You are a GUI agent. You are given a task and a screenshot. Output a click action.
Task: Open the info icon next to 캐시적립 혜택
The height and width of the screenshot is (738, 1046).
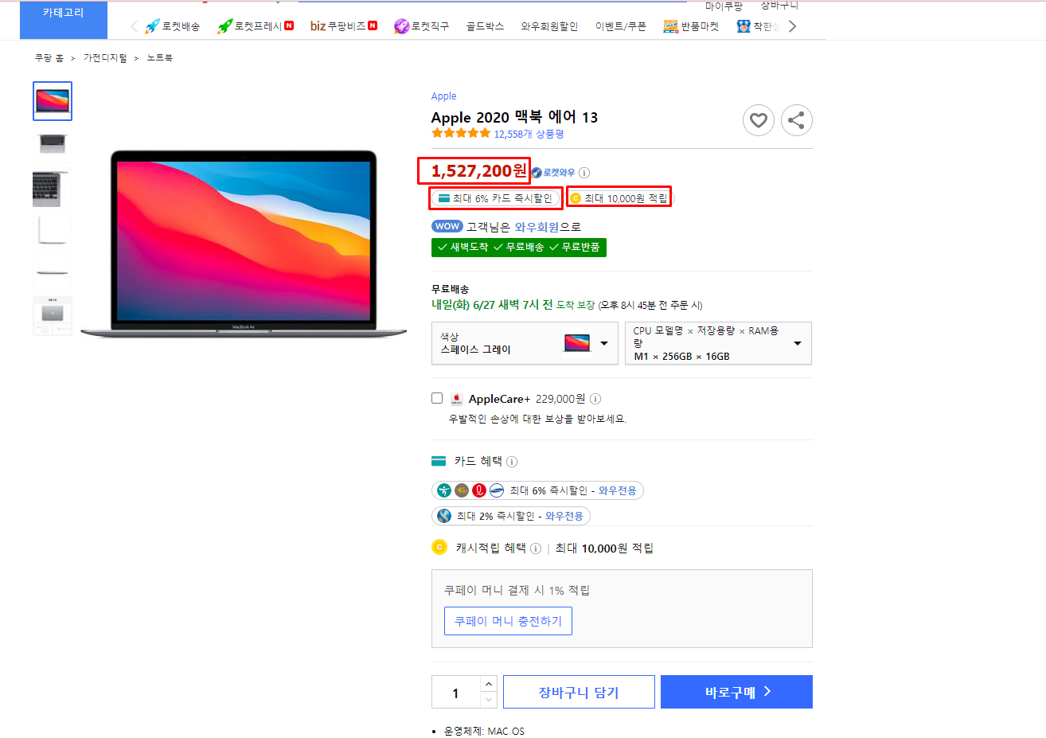tap(536, 549)
